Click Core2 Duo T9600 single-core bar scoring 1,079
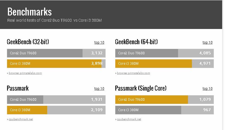Image resolution: width=225 pixels, height=130 pixels. click(x=164, y=99)
